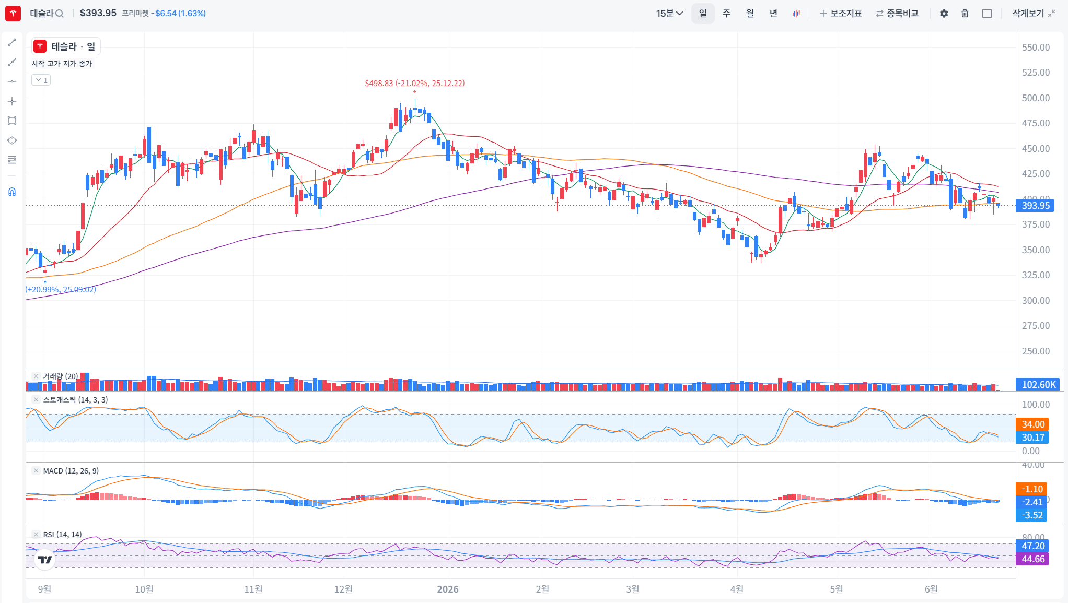
Task: Switch to the daily 일 timeframe
Action: click(703, 14)
